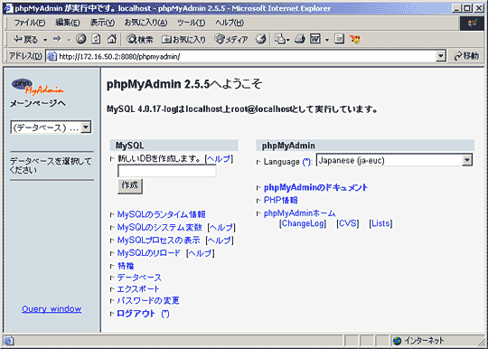
Task: Open the パスワードの変更 link
Action: (148, 301)
